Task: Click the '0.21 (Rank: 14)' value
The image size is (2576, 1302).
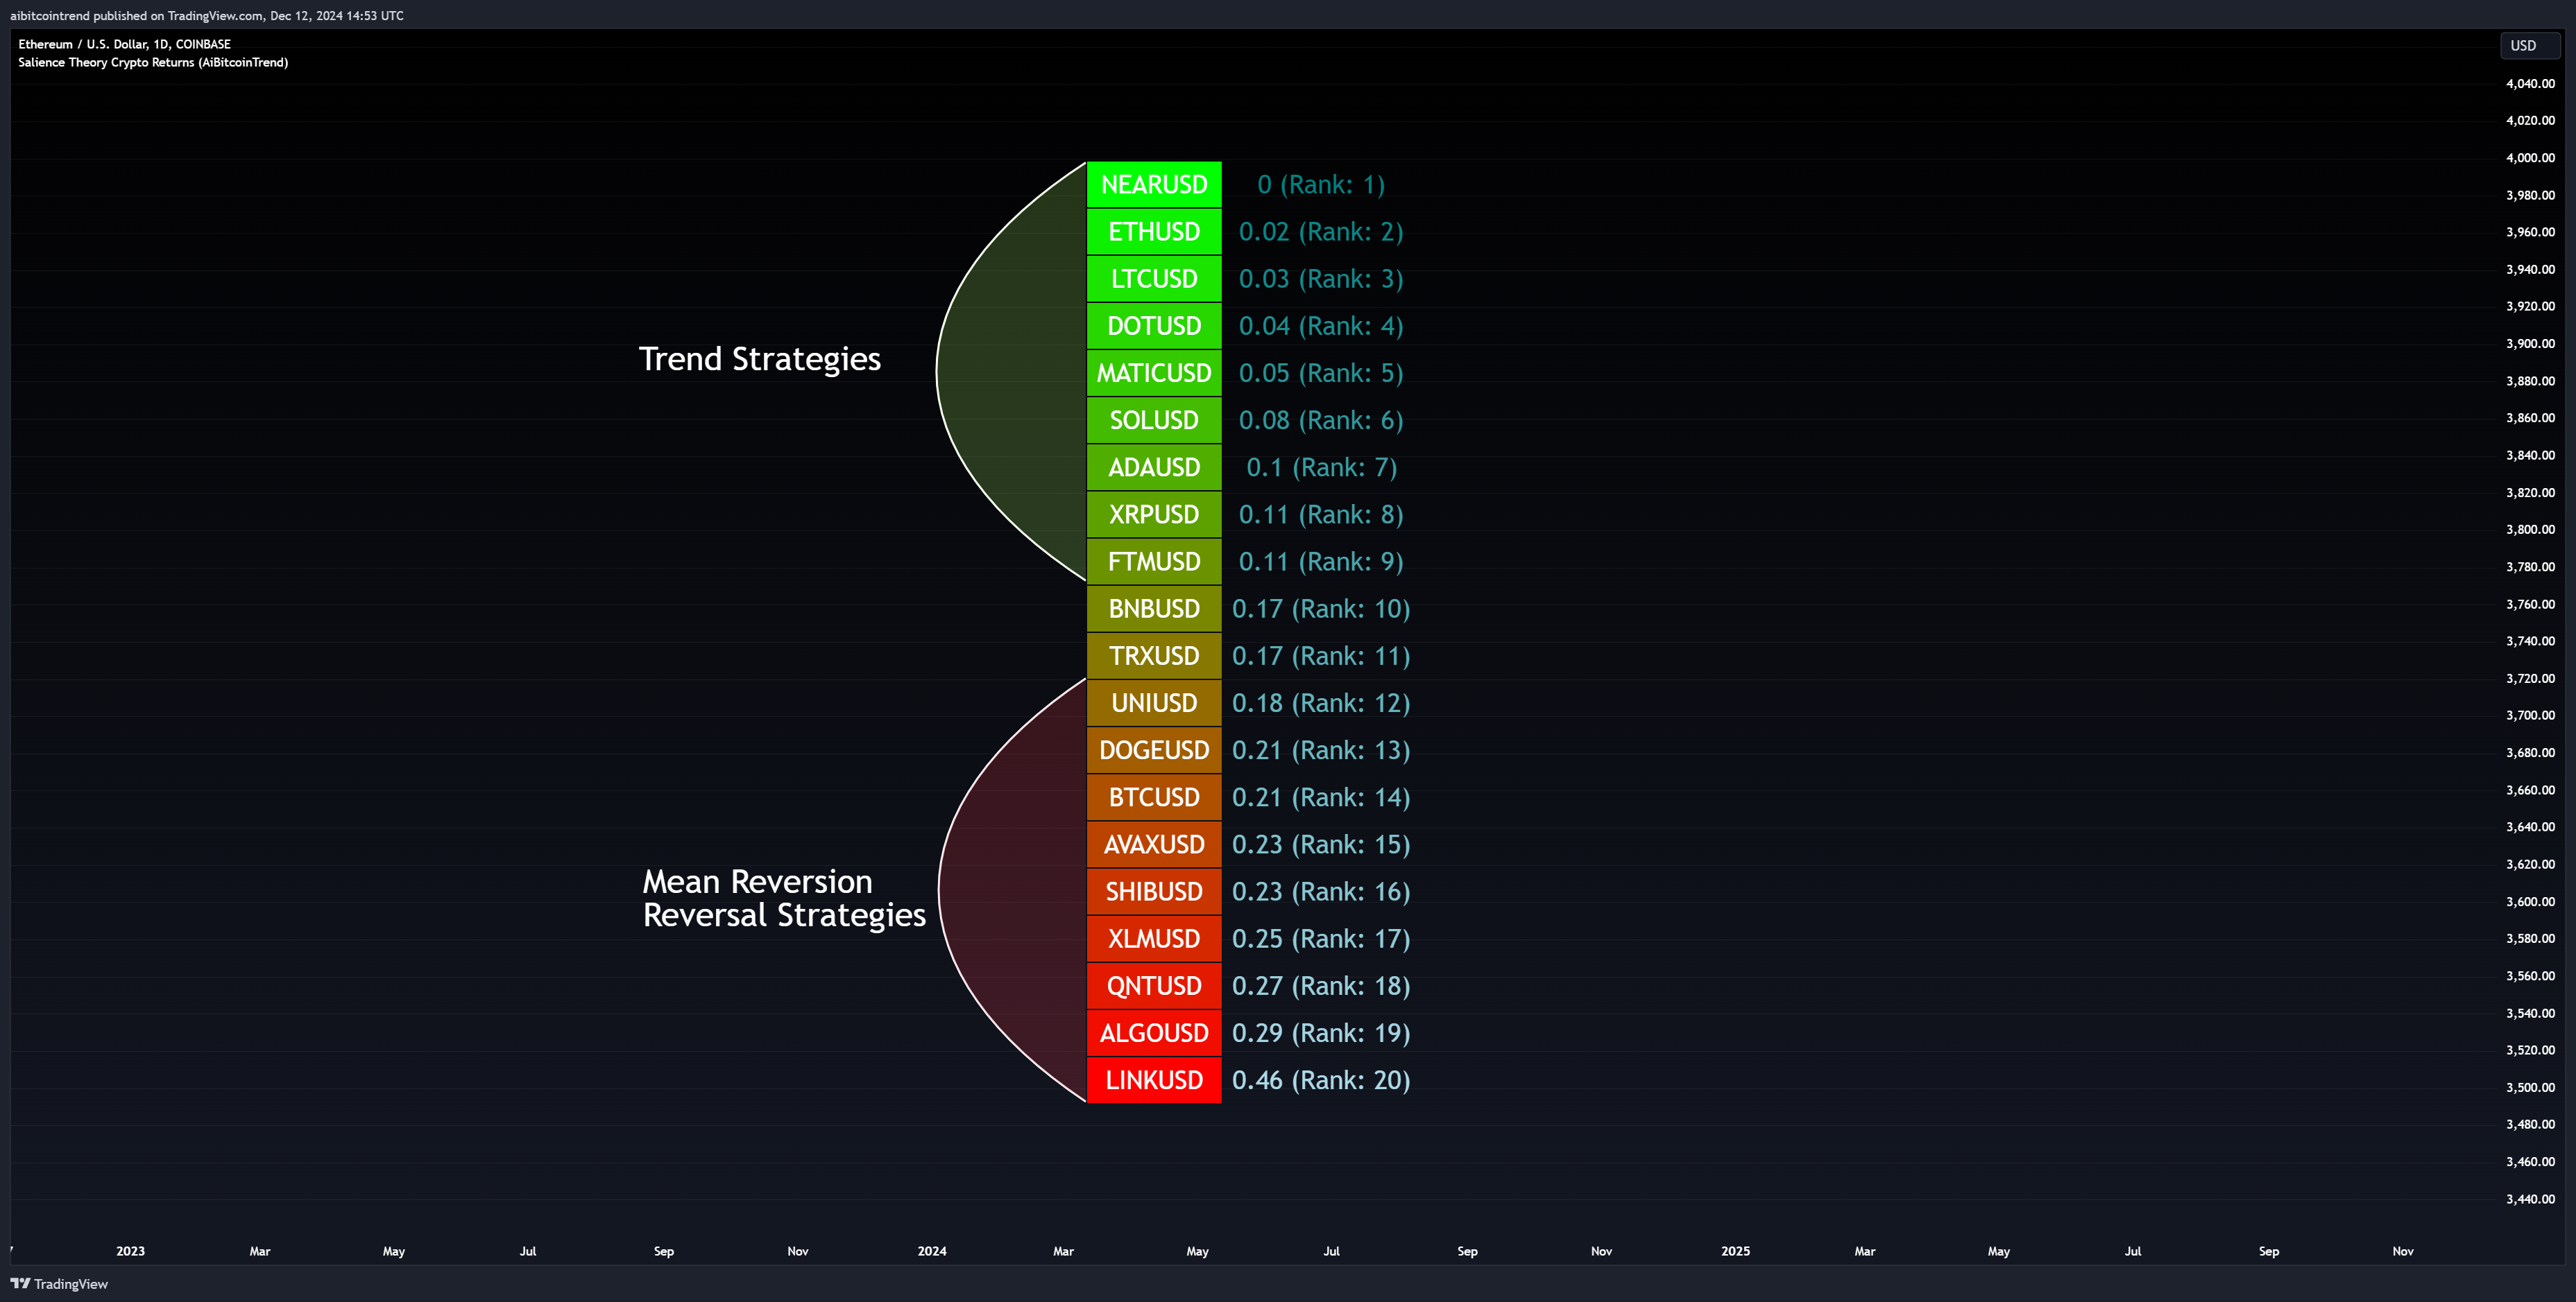Action: point(1321,797)
